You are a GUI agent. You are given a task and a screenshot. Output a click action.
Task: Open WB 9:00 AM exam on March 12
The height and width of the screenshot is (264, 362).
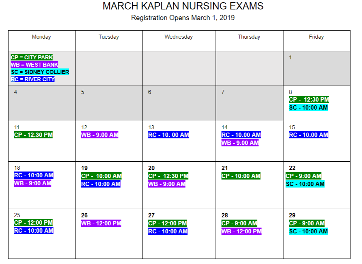(100, 135)
